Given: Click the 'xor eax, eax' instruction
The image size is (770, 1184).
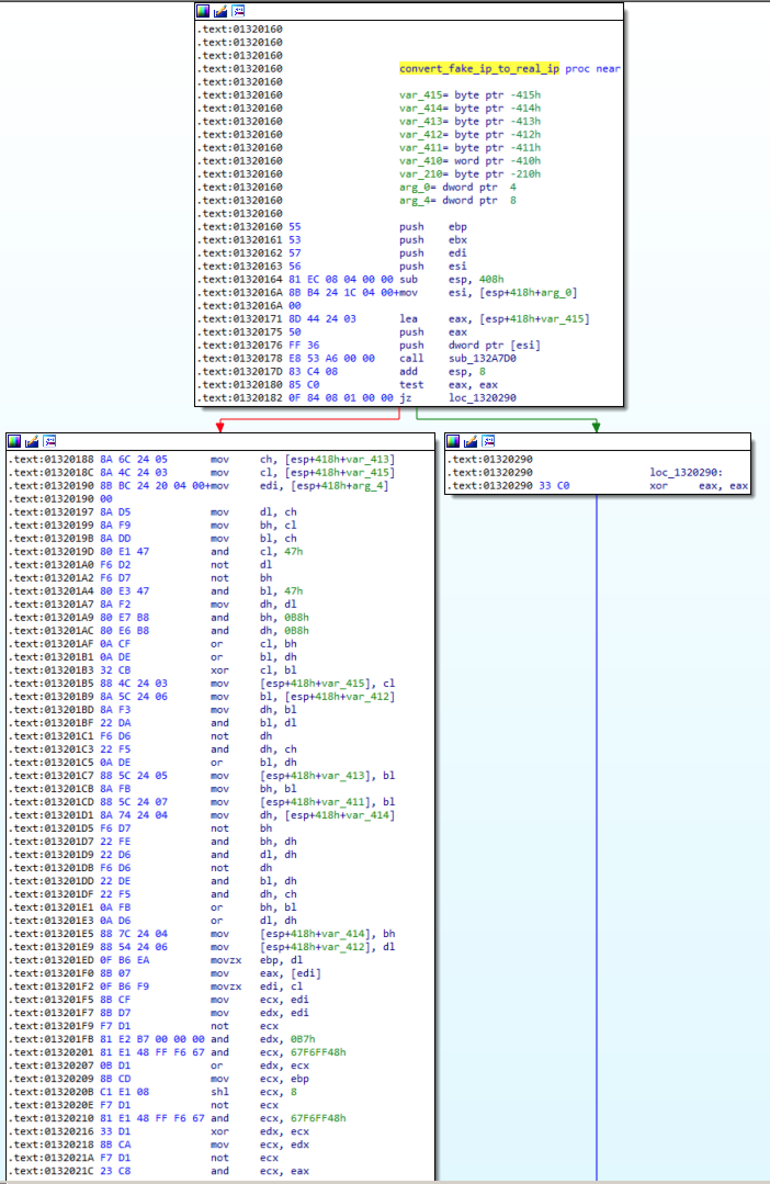Looking at the screenshot, I should pyautogui.click(x=698, y=486).
